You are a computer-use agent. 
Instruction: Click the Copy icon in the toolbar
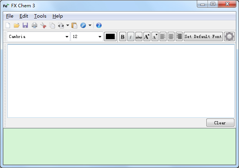[x=52, y=26]
